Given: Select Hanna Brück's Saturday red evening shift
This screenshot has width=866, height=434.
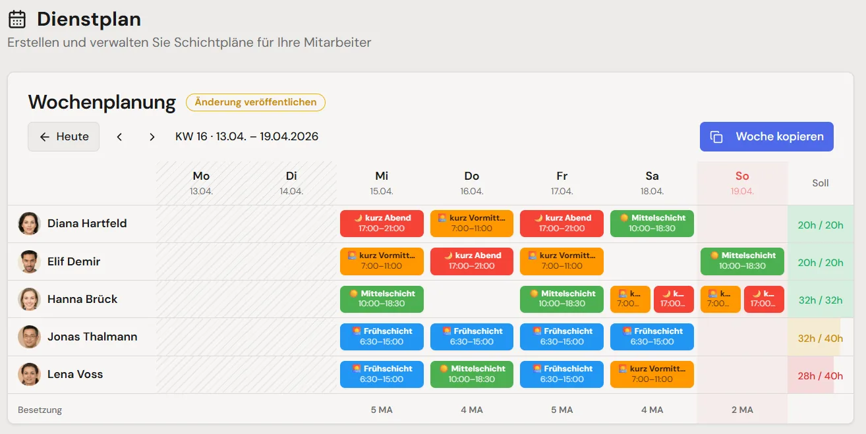Looking at the screenshot, I should (674, 299).
